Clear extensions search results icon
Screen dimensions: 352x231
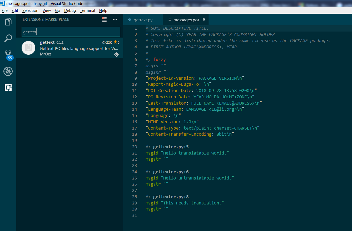pyautogui.click(x=105, y=19)
